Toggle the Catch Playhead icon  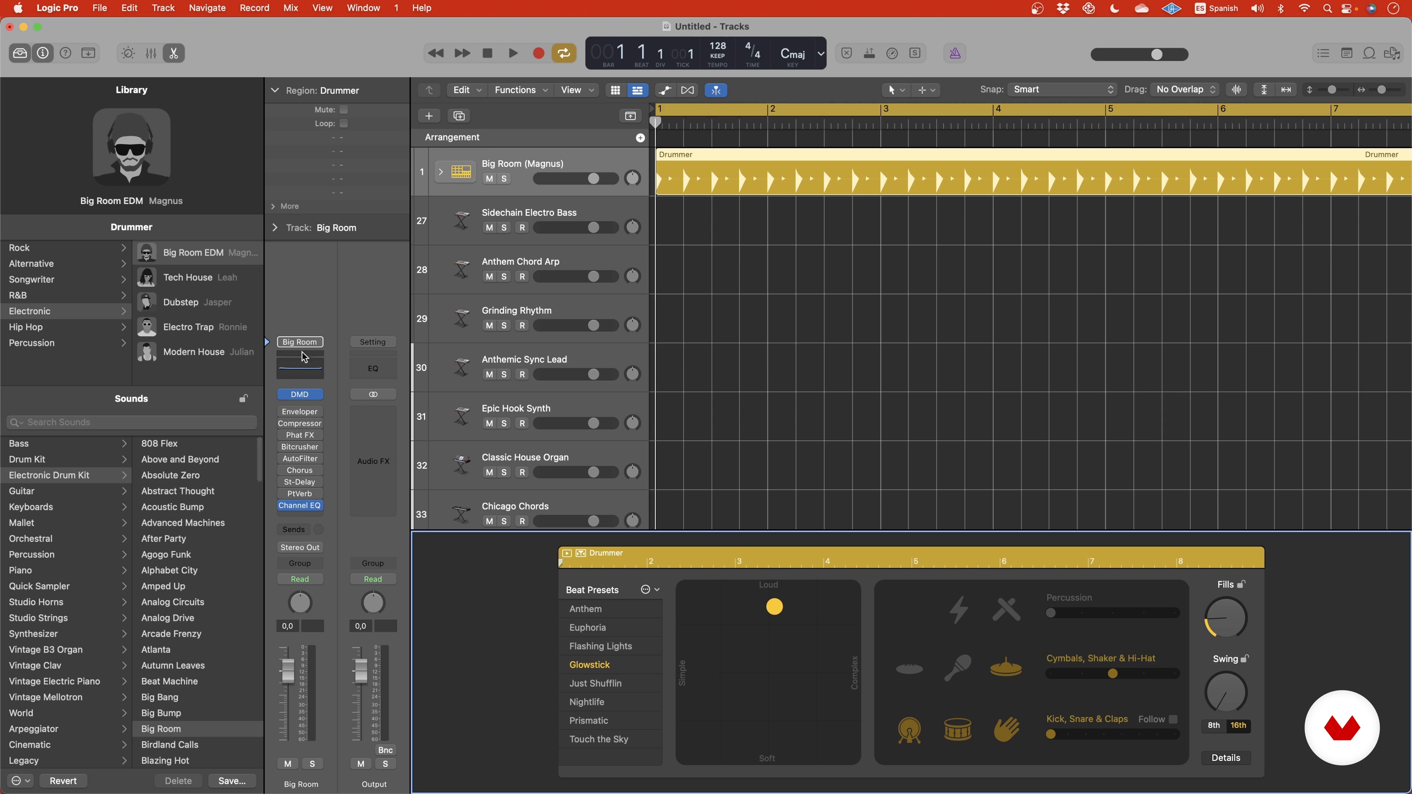[x=716, y=90]
